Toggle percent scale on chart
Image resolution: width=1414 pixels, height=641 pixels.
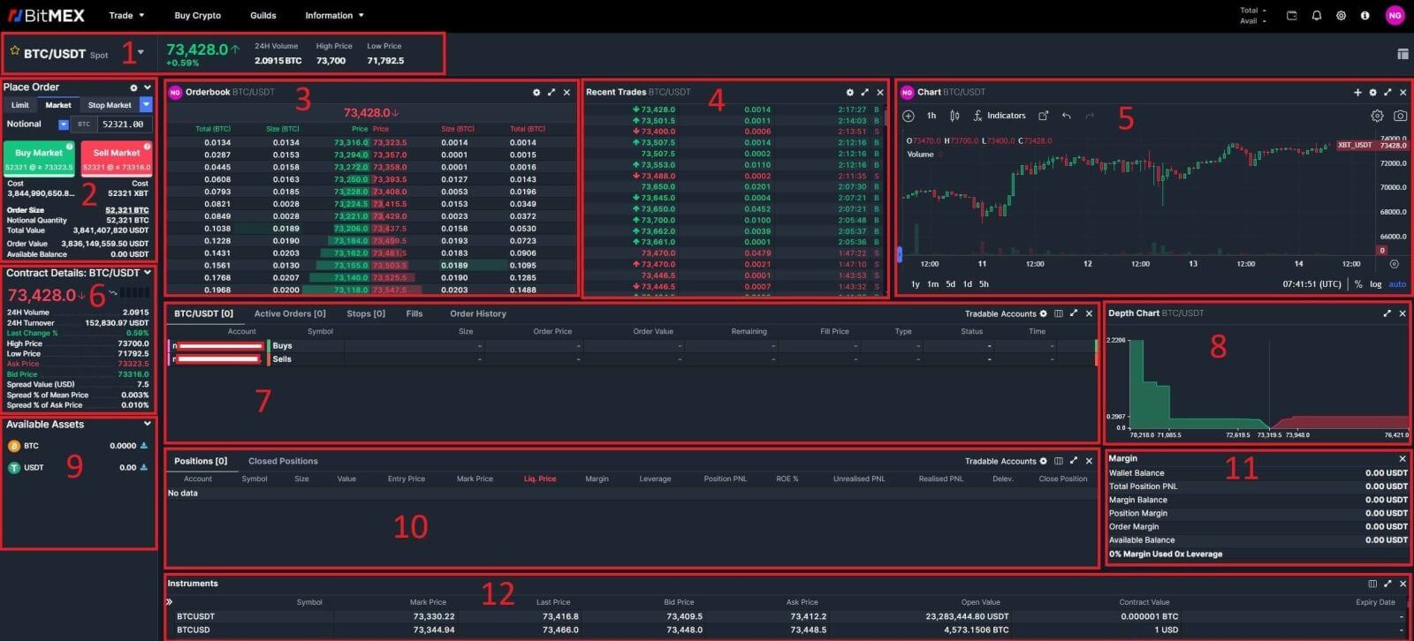point(1358,284)
